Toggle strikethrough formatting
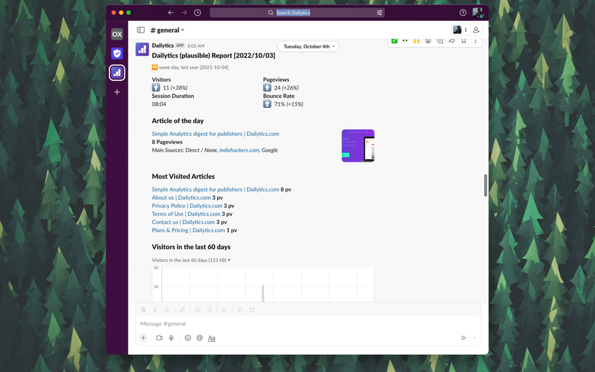This screenshot has height=372, width=595. point(167,310)
